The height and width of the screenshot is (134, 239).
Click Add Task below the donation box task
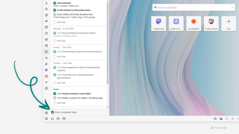click(x=61, y=22)
